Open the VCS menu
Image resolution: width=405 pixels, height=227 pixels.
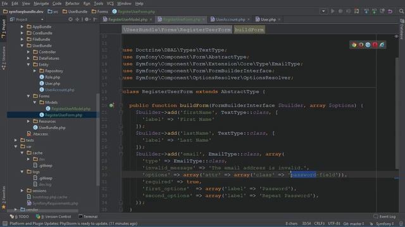coord(110,4)
